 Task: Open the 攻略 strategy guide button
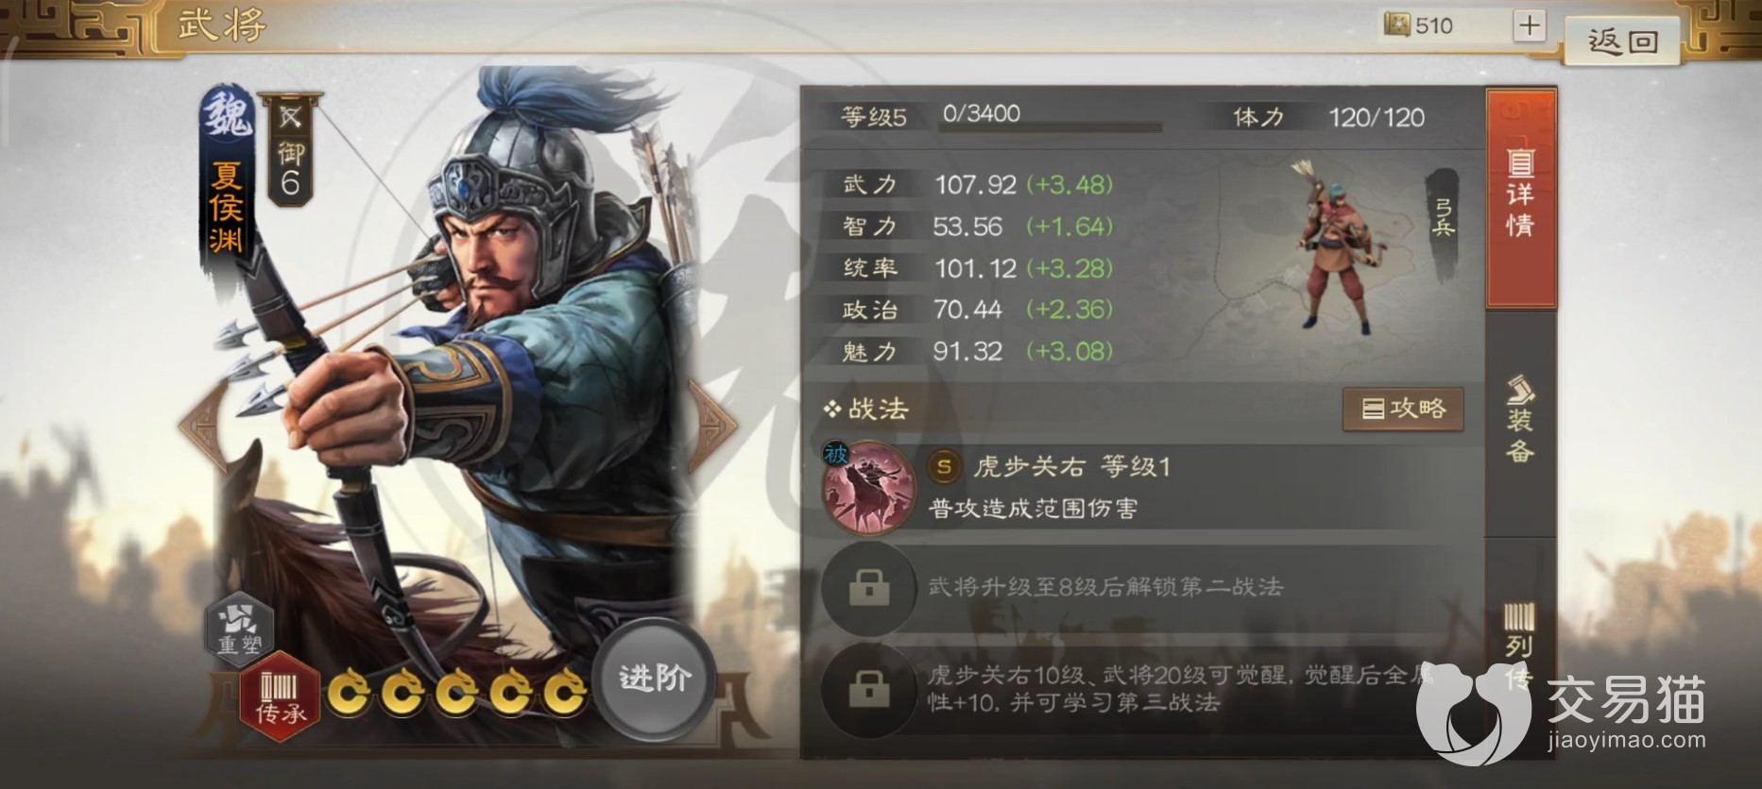pyautogui.click(x=1403, y=409)
